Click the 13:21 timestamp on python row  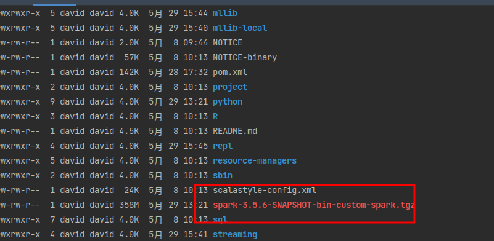click(196, 102)
